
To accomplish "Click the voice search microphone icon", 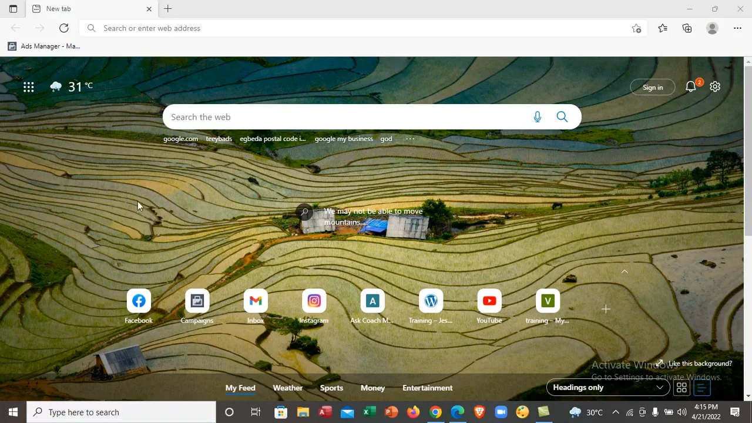I will coord(537,117).
